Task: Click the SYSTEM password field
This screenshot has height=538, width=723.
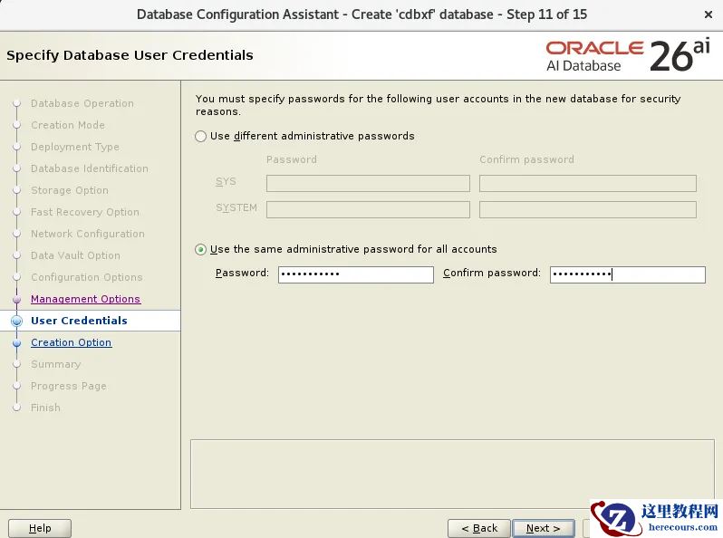Action: coord(368,209)
